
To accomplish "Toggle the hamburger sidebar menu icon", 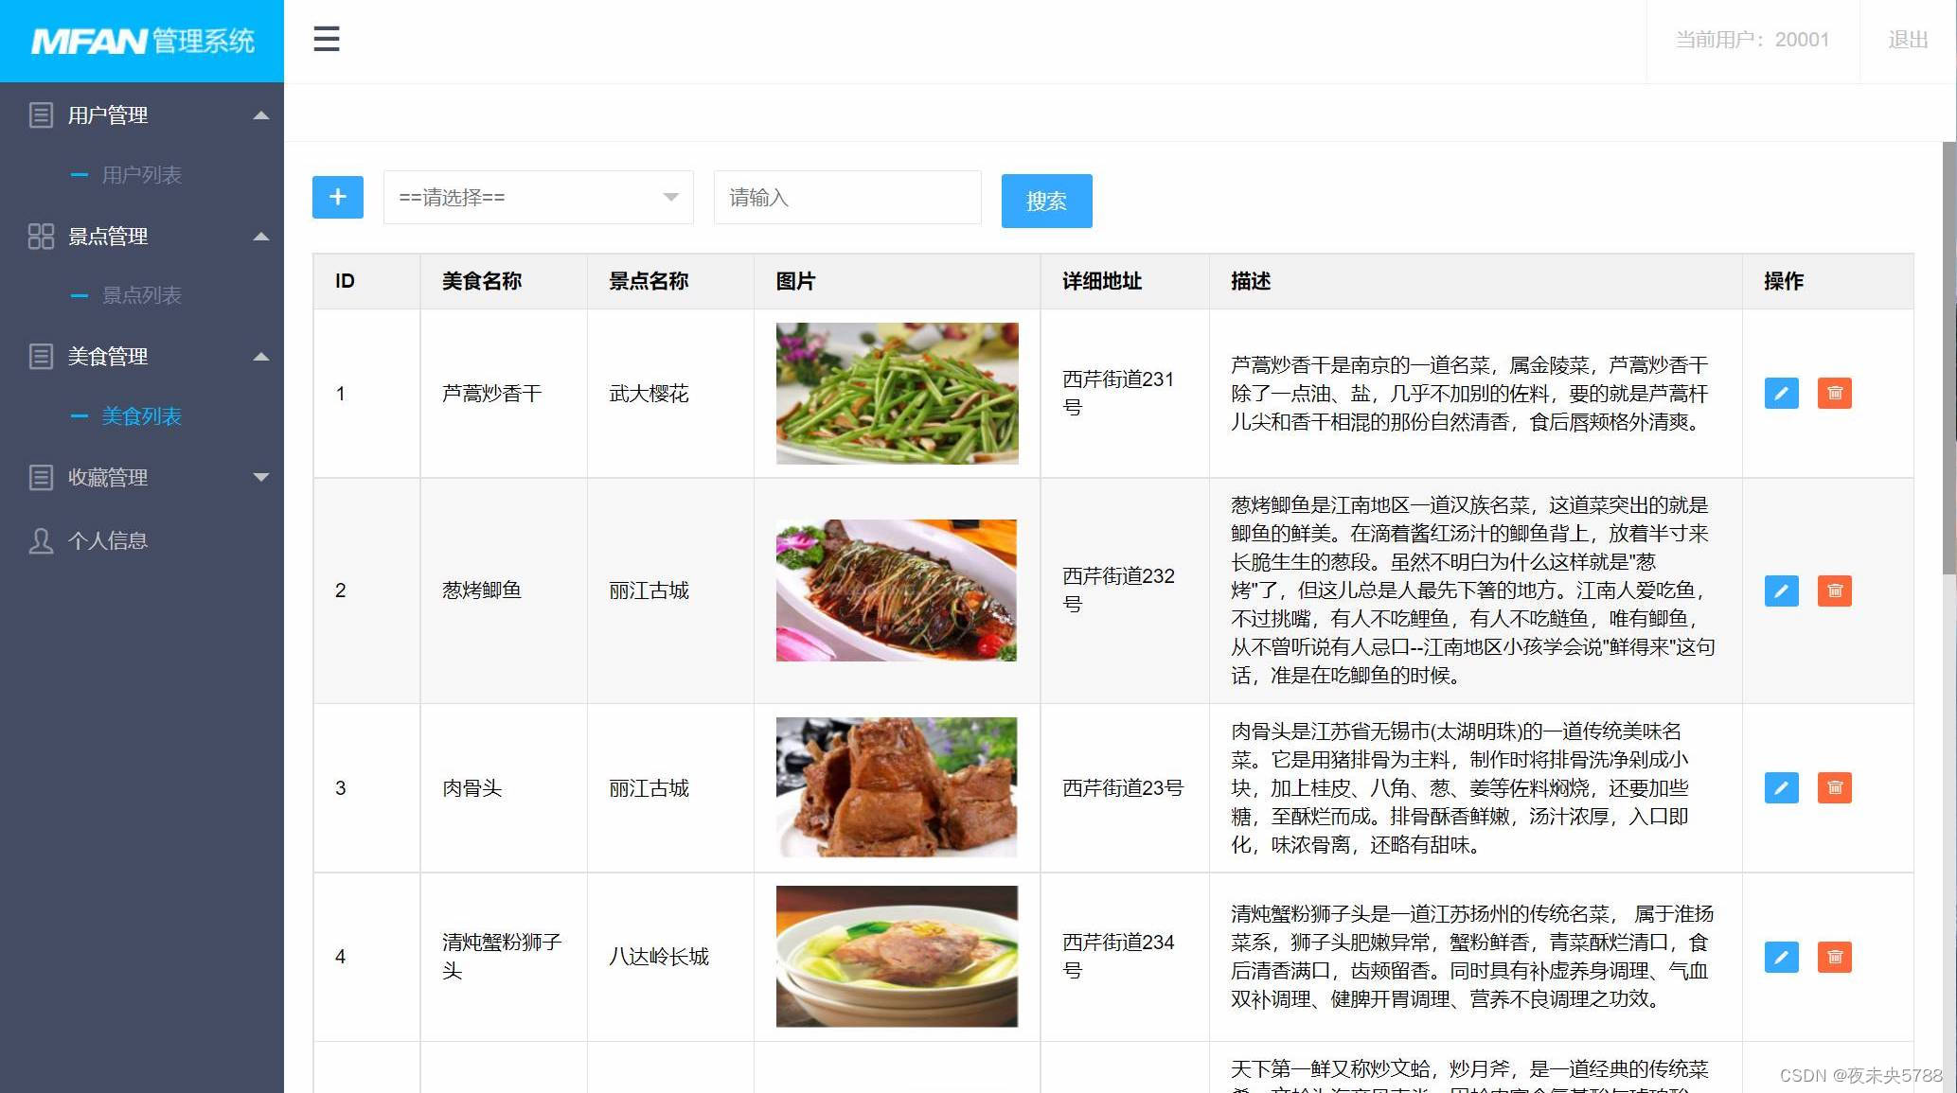I will [327, 39].
